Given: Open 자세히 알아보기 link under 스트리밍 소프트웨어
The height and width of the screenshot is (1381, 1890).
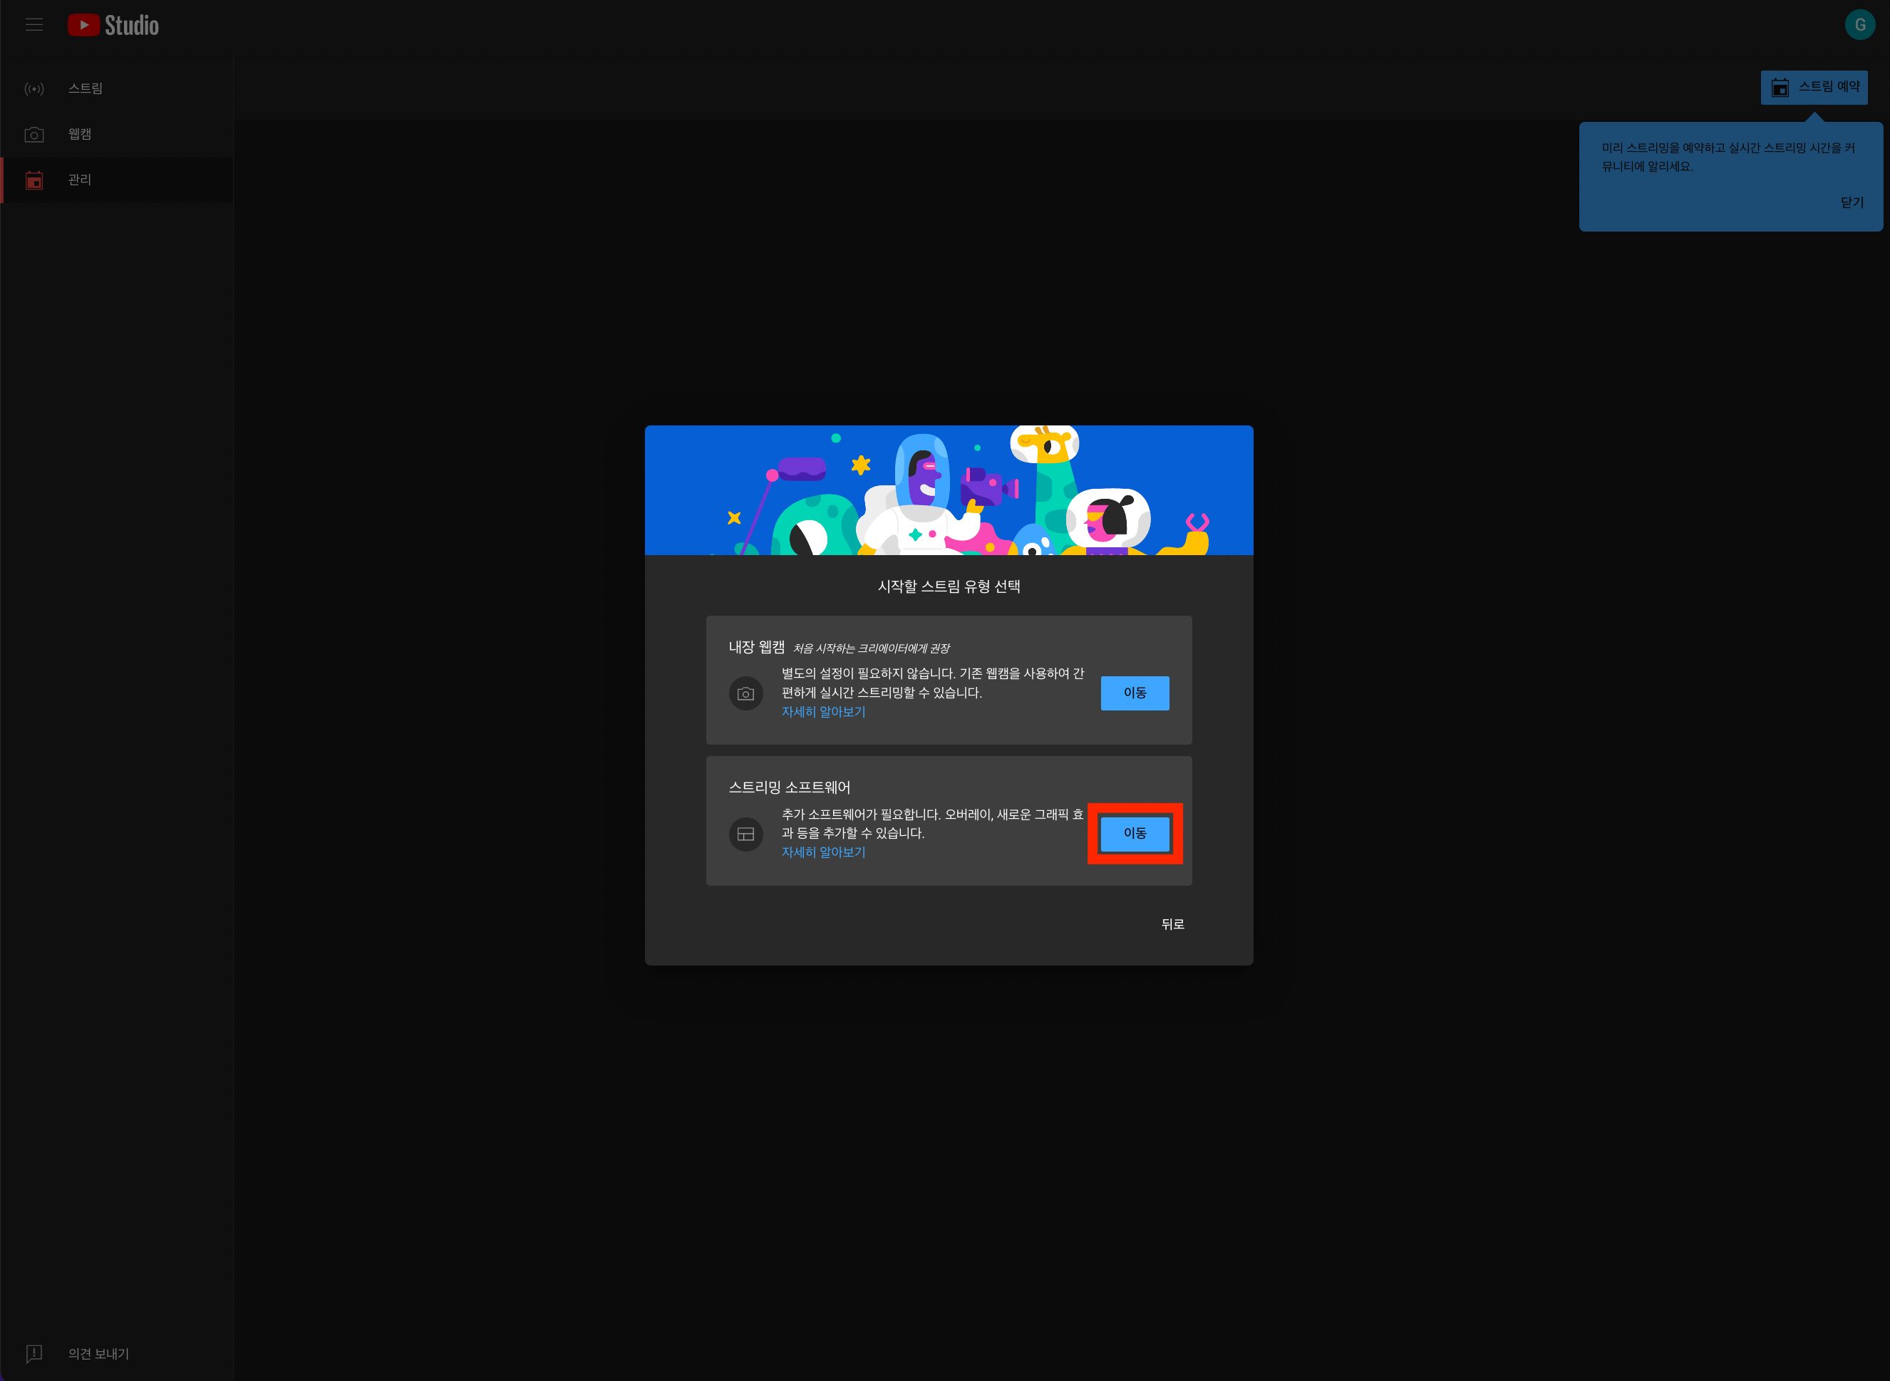Looking at the screenshot, I should (823, 852).
